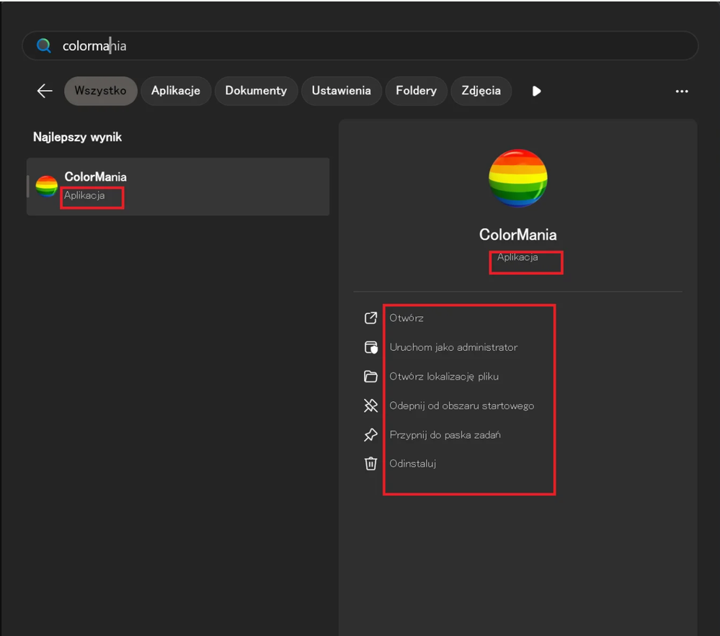Switch to the Aplikacje filter tab
The width and height of the screenshot is (720, 636).
176,91
